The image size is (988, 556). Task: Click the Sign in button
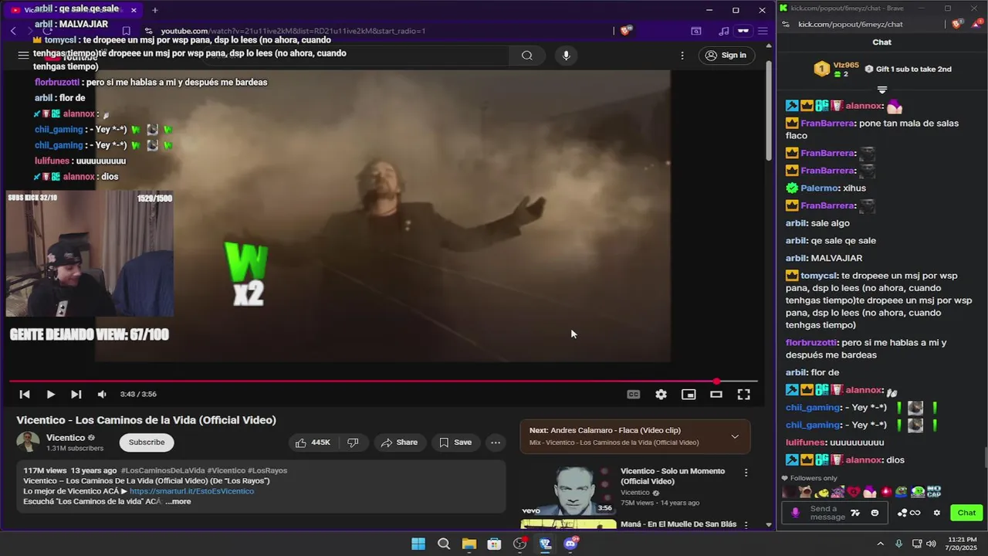point(726,56)
